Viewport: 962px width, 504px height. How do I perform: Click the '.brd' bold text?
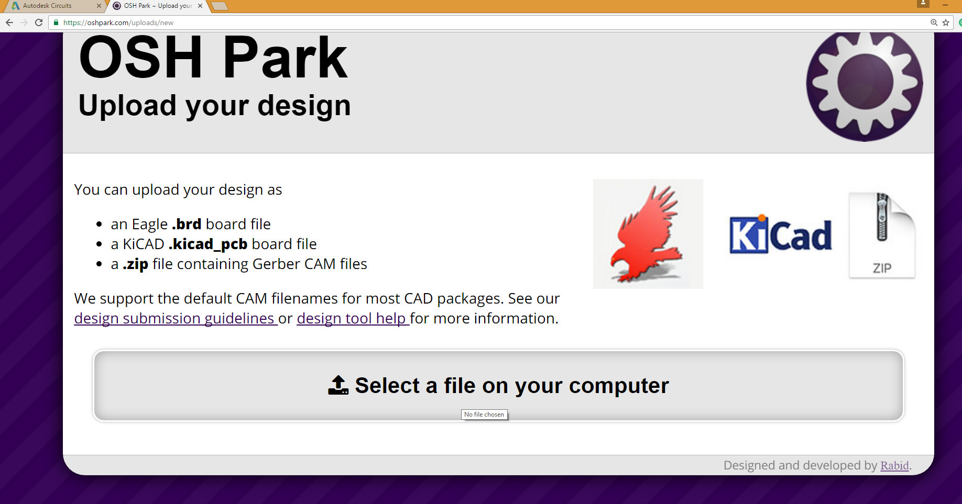coord(187,224)
